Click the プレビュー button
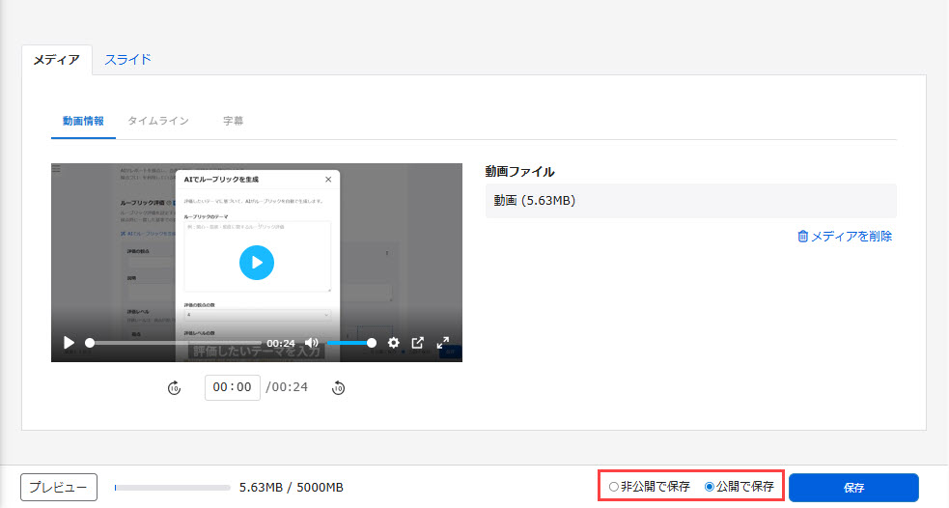The image size is (949, 508). click(59, 488)
